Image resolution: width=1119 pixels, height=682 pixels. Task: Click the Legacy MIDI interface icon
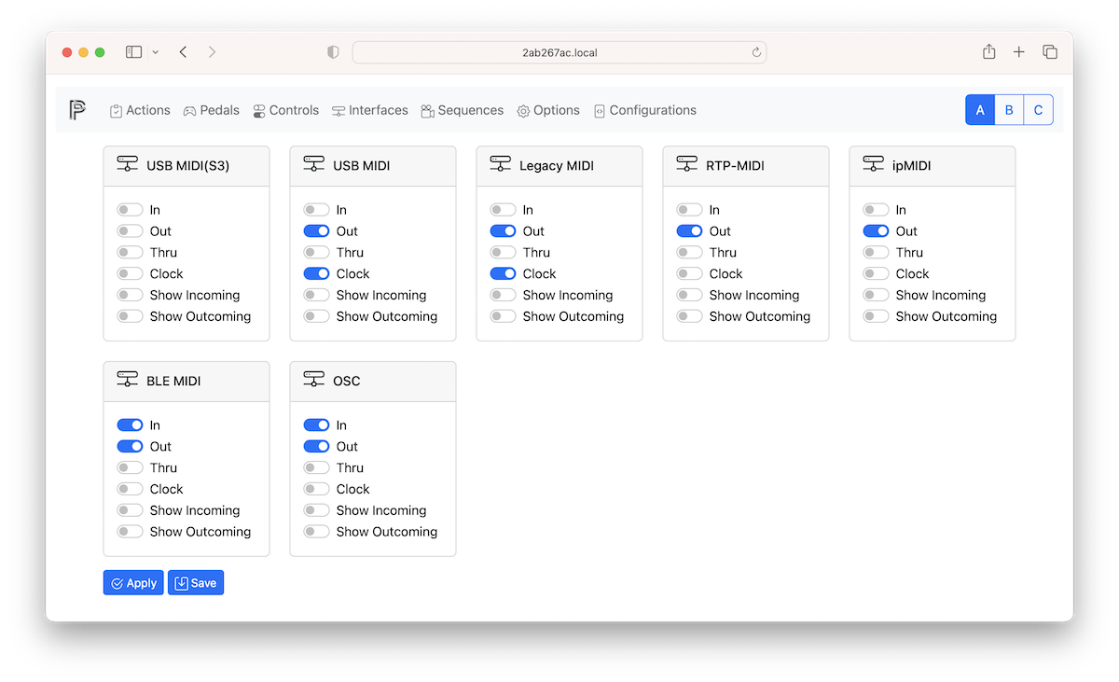click(501, 165)
